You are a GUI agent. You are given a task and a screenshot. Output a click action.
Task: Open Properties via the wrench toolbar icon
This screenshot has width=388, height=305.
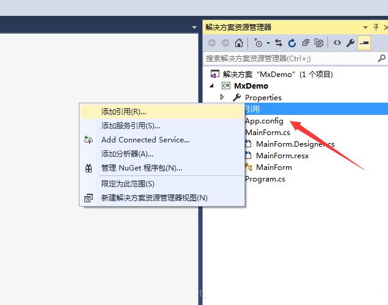click(350, 43)
